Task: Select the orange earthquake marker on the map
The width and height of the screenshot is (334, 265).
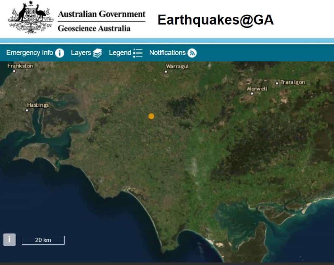Action: pos(151,116)
